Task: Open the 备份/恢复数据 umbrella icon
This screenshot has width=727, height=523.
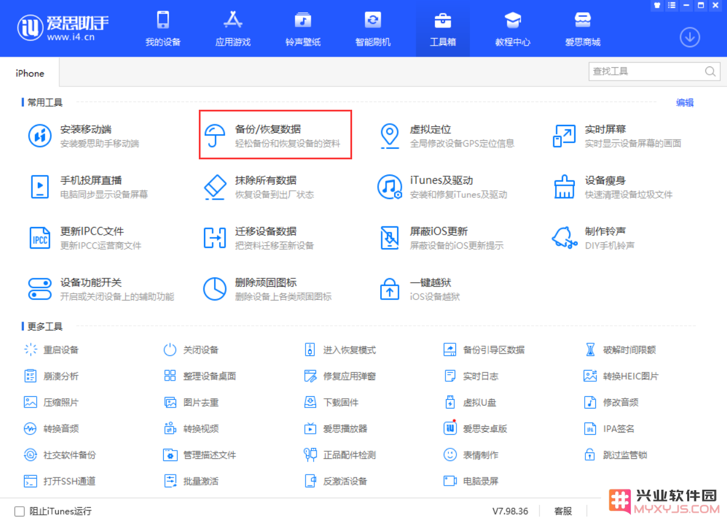Action: point(215,136)
